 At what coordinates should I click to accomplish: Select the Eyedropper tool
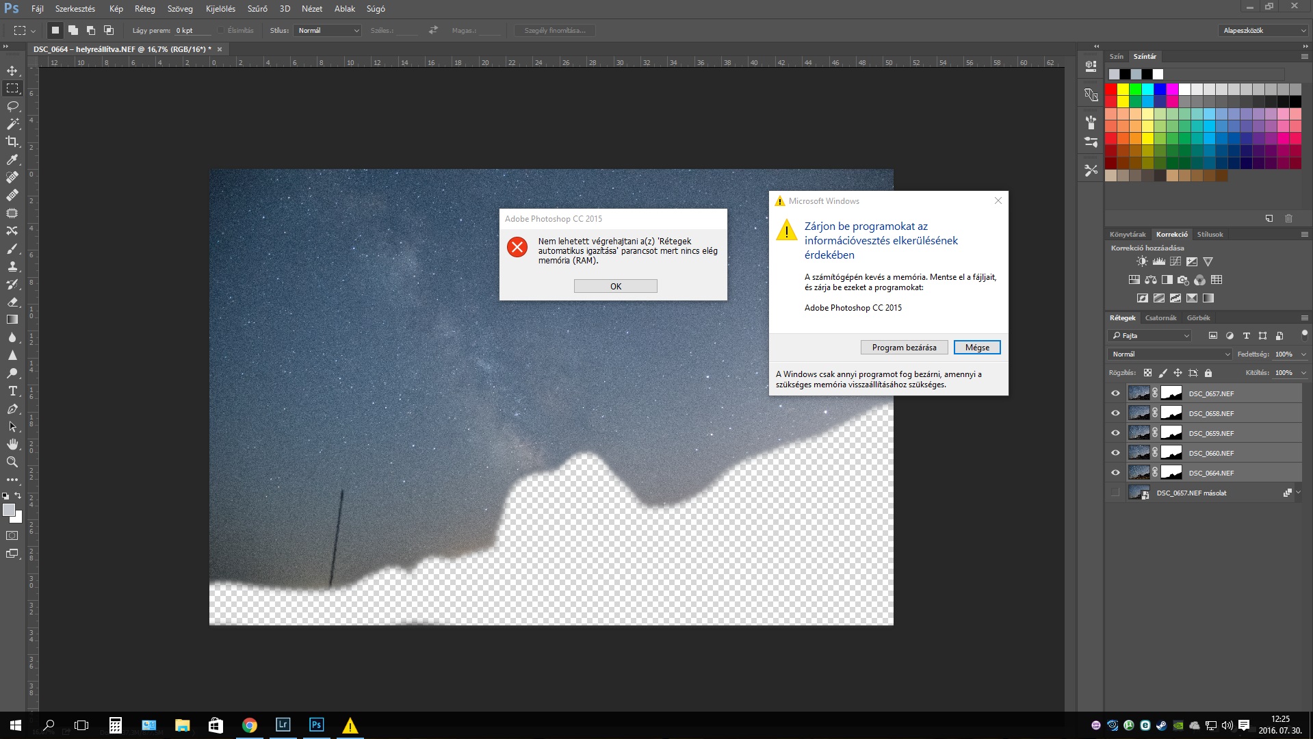click(12, 159)
